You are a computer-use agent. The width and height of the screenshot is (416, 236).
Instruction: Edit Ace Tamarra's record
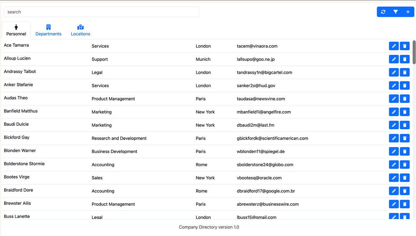coord(394,46)
